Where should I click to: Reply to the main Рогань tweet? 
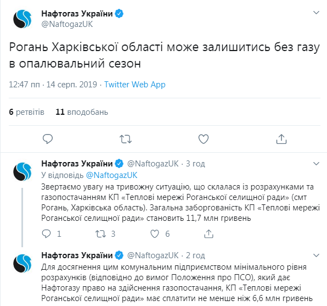click(x=48, y=139)
